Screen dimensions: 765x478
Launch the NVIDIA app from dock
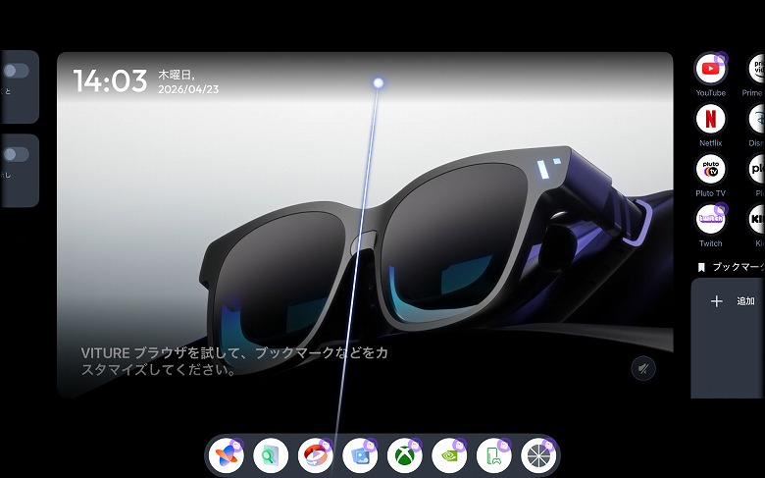click(448, 455)
